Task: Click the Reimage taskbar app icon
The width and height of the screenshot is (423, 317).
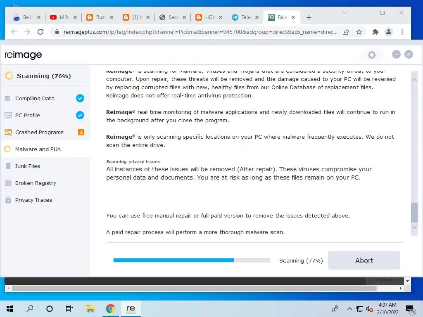Action: point(131,308)
